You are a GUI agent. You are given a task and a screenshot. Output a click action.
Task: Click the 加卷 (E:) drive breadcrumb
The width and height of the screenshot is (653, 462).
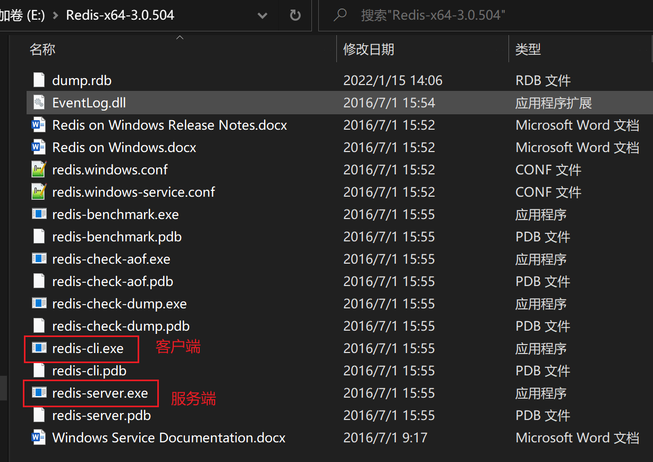[21, 15]
